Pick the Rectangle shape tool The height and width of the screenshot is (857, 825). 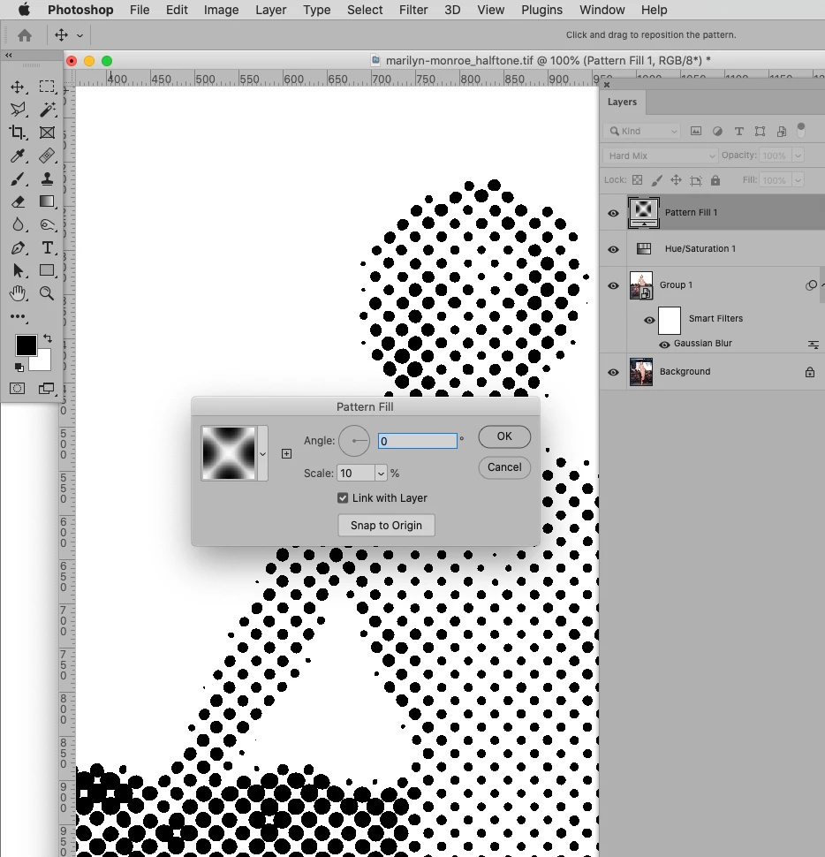pos(47,270)
